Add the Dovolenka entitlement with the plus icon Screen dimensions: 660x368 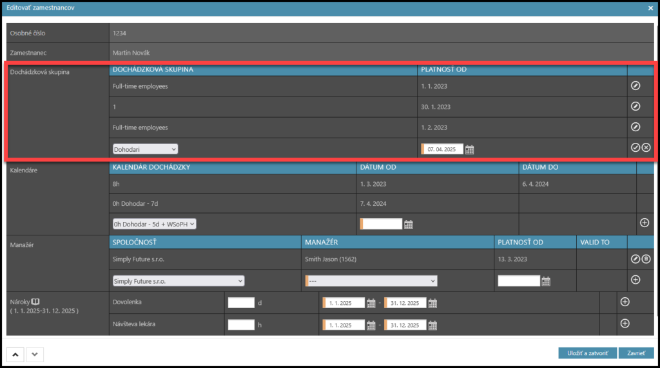point(624,302)
